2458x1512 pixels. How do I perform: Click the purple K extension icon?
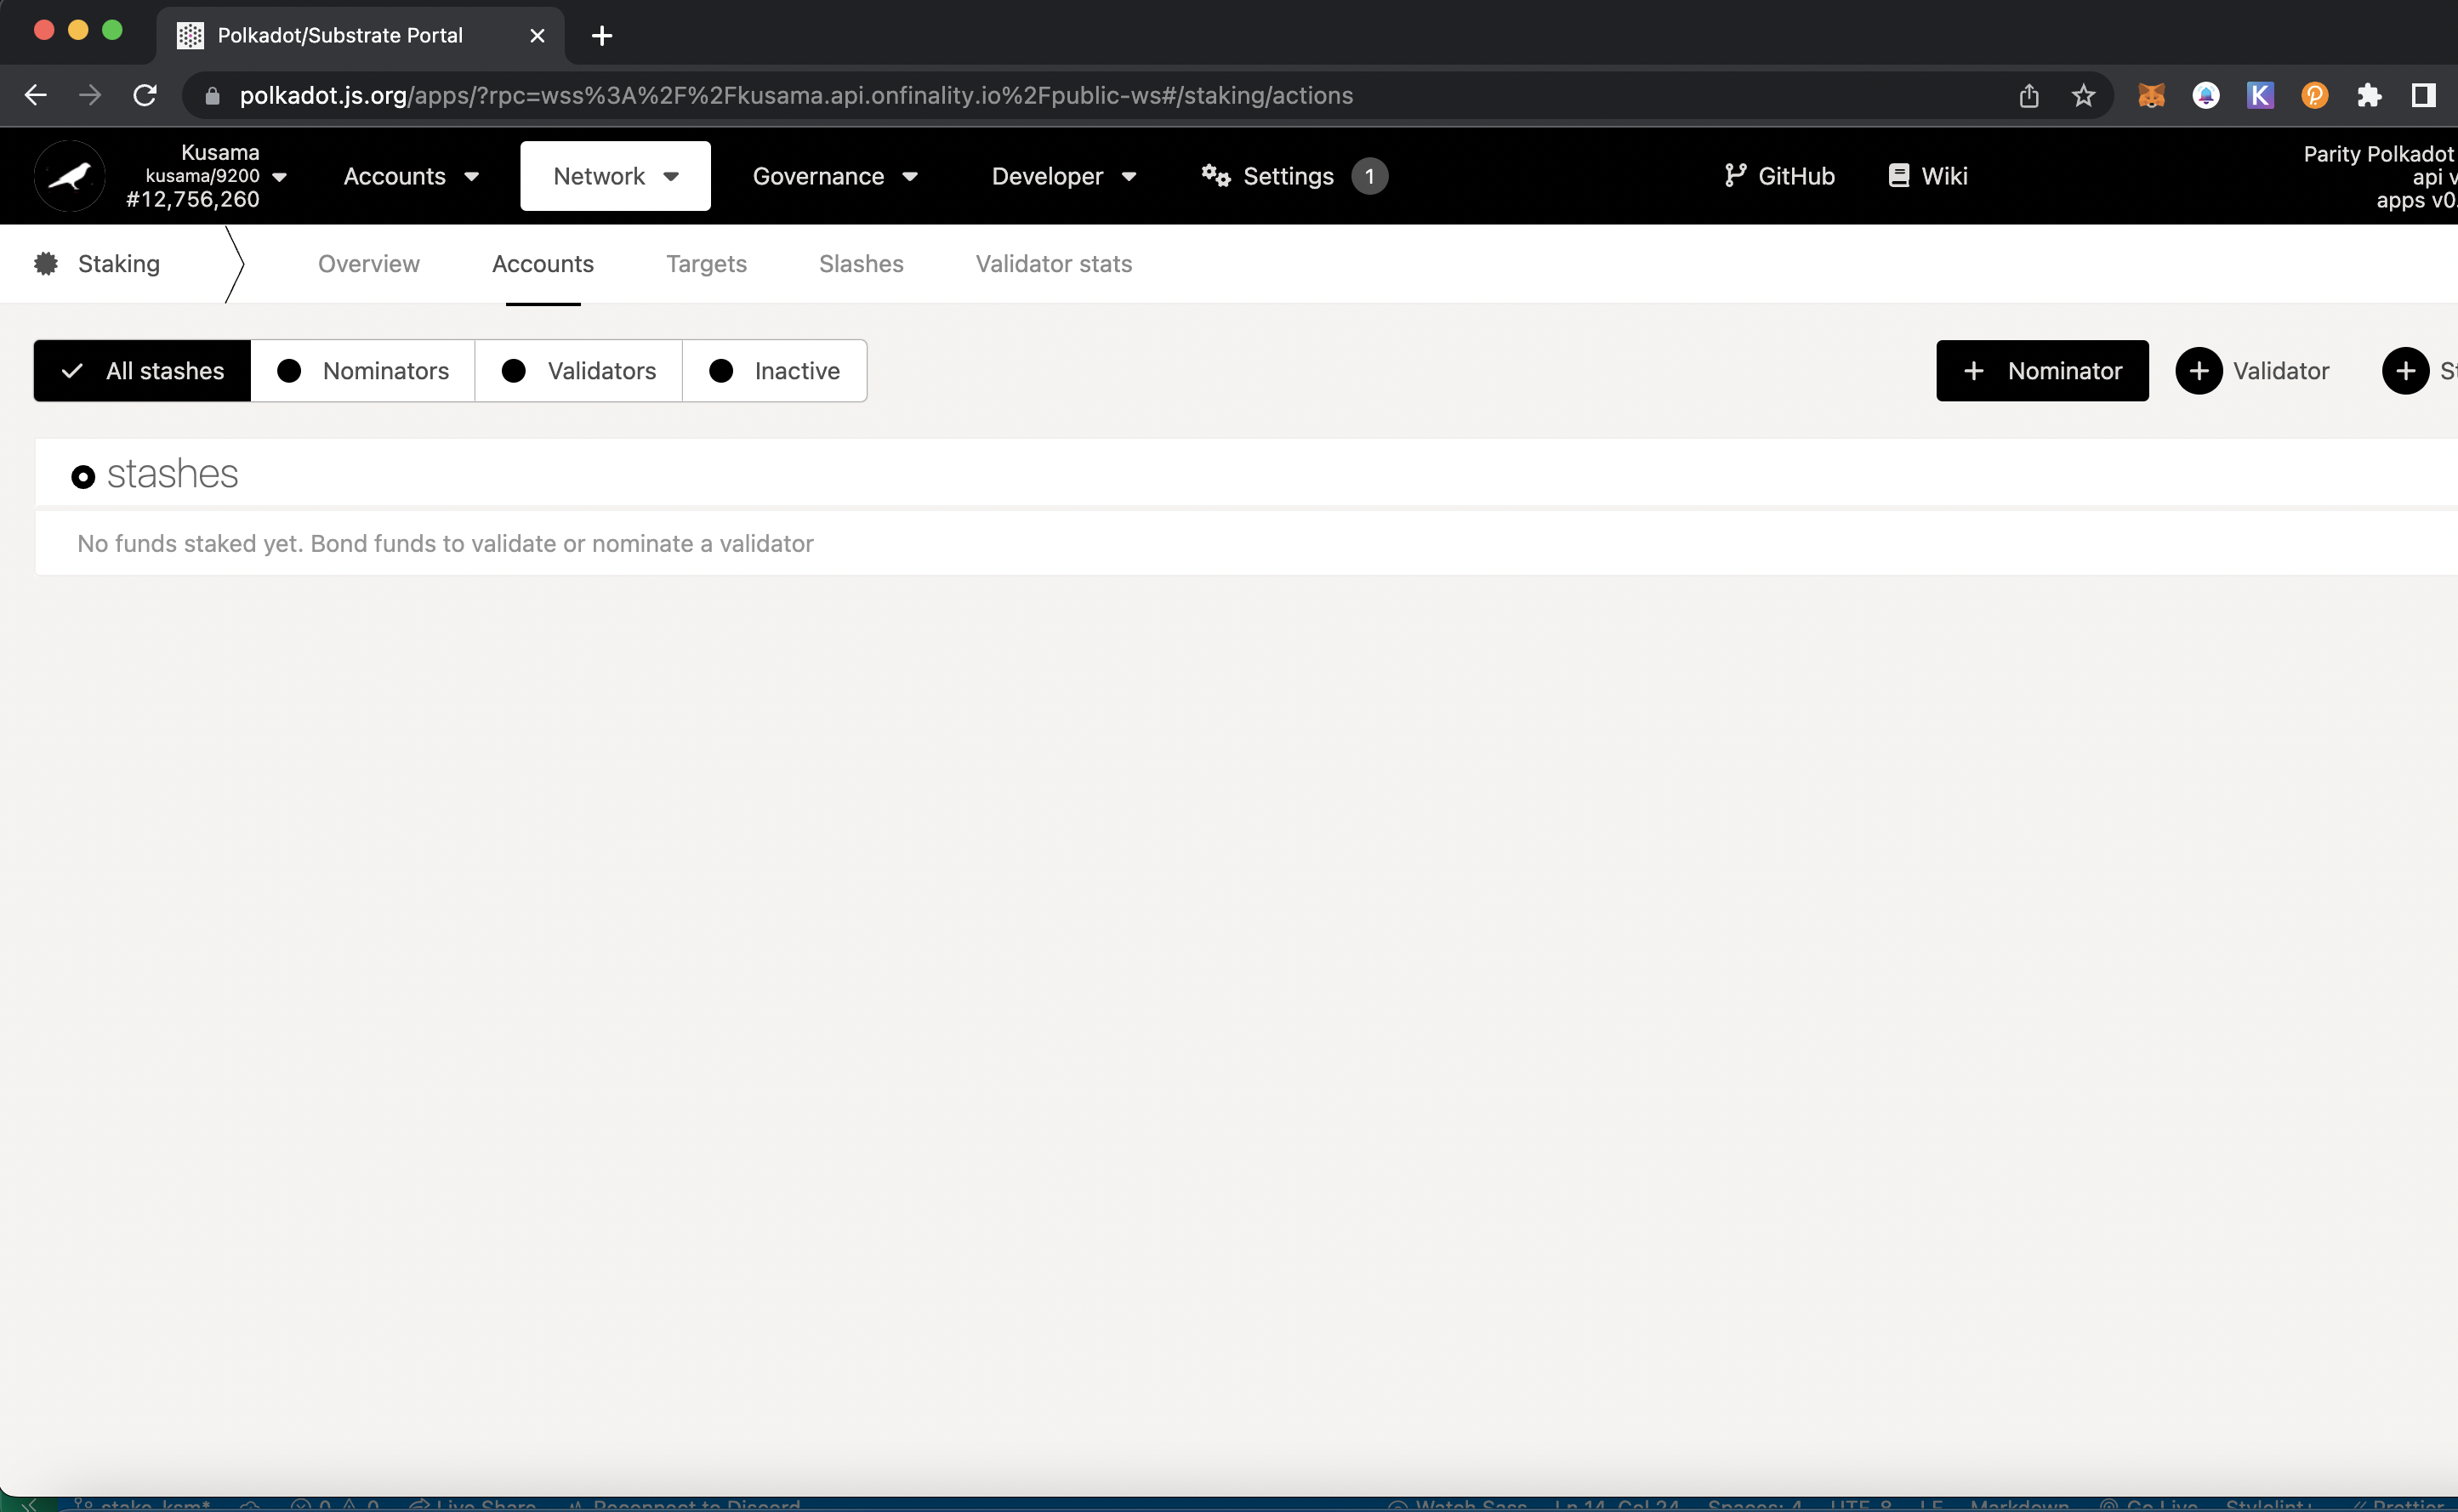2260,95
